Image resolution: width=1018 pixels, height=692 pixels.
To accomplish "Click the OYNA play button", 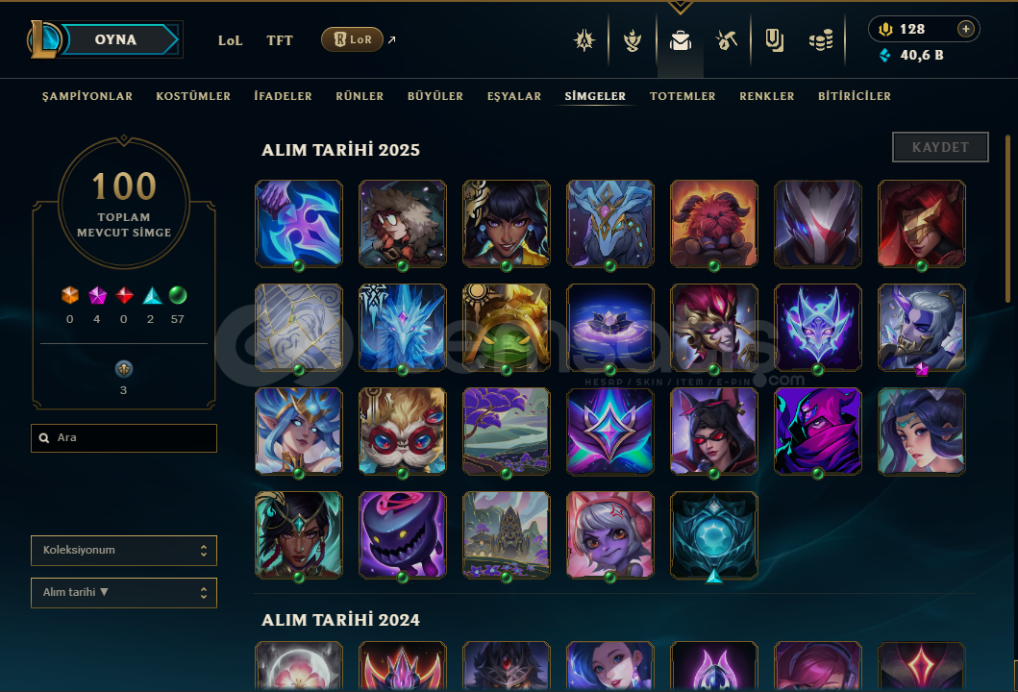I will 115,39.
